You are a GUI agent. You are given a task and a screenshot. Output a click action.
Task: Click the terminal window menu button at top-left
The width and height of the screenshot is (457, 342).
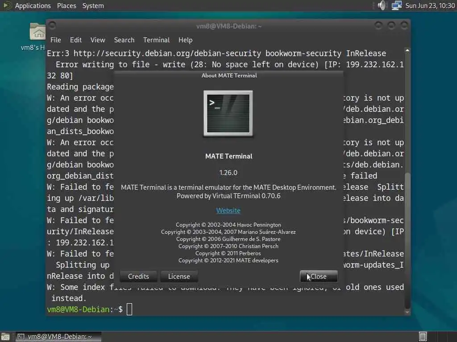(x=53, y=26)
